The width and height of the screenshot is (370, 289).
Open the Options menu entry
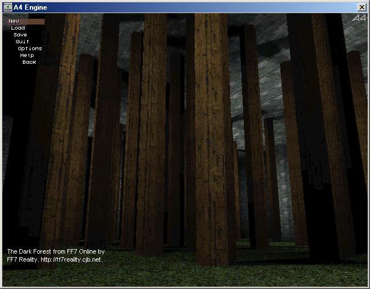tap(30, 48)
